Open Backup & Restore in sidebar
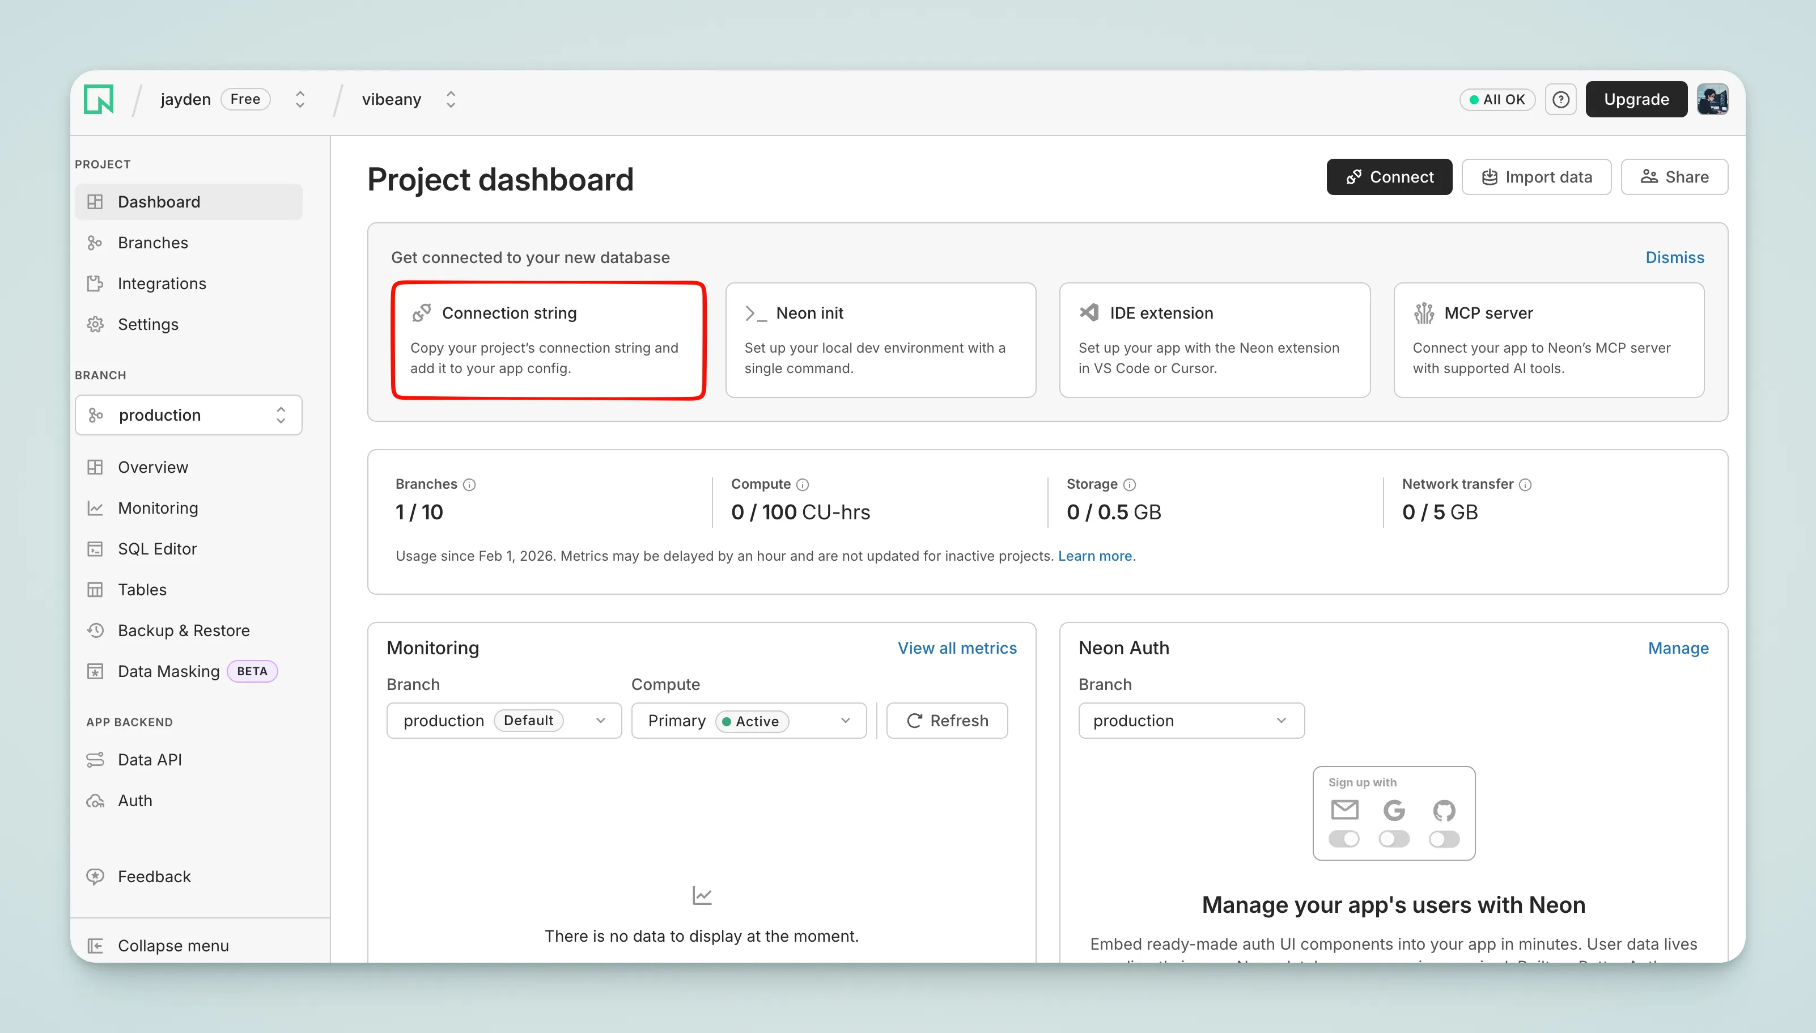 pos(183,630)
